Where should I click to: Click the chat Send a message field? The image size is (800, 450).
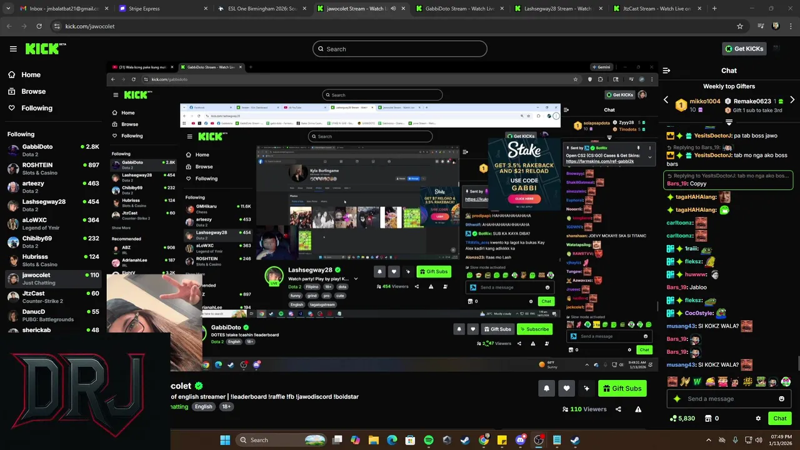[x=729, y=399]
